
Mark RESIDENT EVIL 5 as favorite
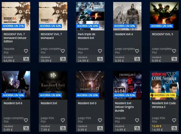click(x=174, y=51)
